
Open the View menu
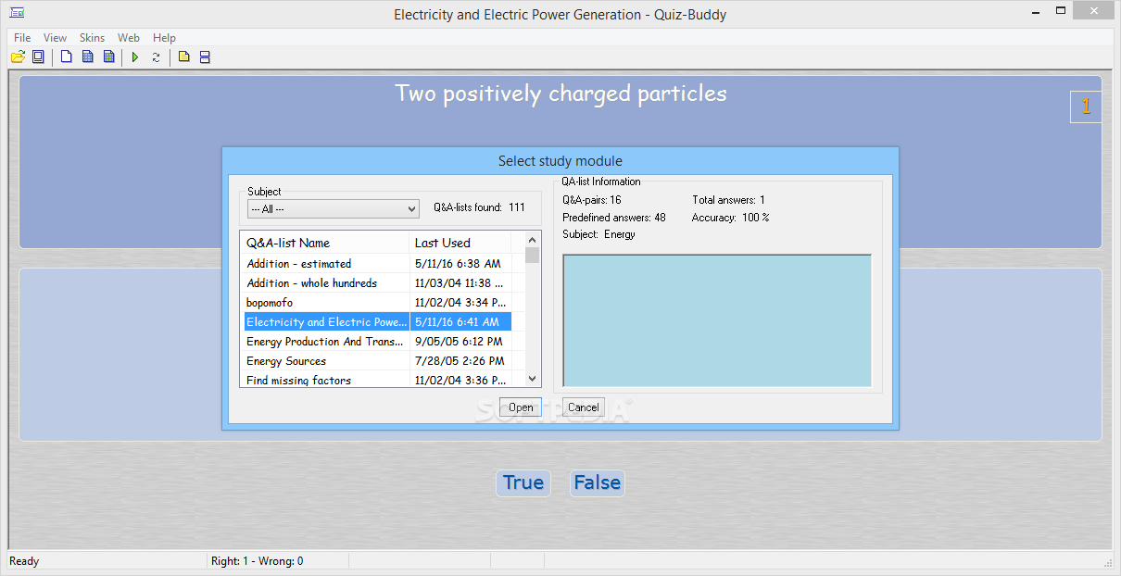click(56, 38)
